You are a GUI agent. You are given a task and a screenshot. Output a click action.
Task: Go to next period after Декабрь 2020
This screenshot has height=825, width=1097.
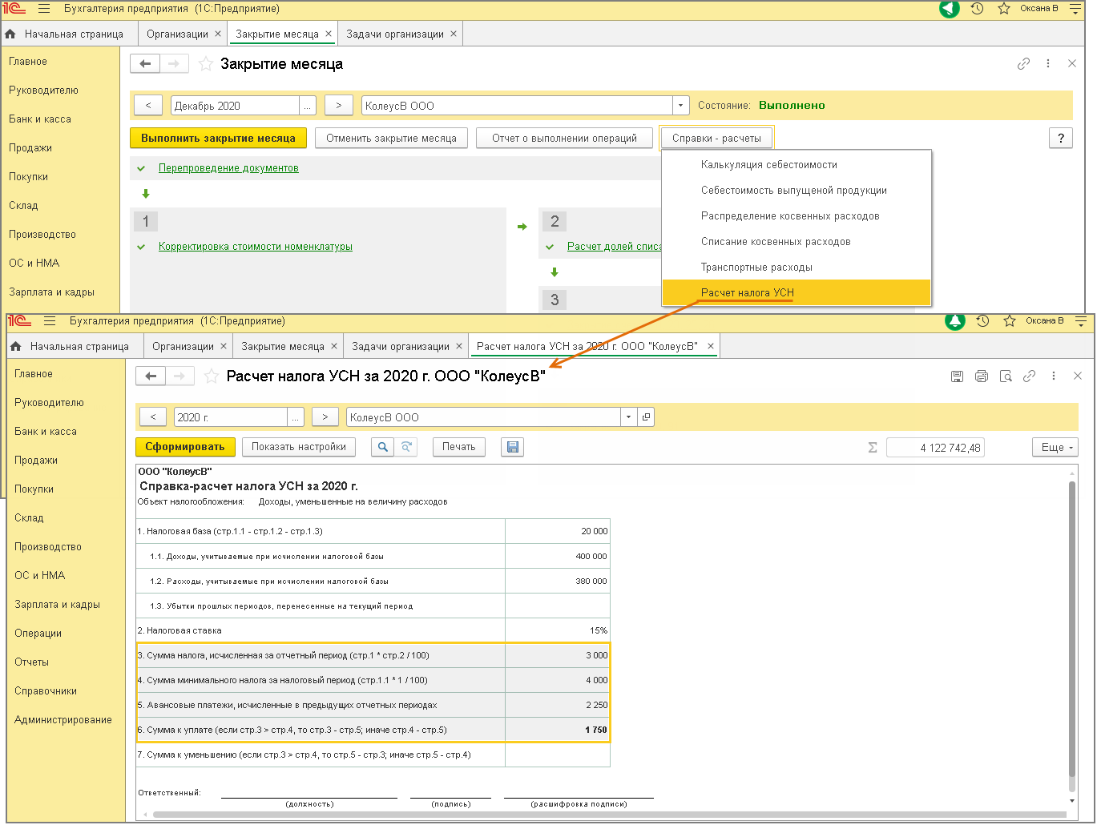339,106
